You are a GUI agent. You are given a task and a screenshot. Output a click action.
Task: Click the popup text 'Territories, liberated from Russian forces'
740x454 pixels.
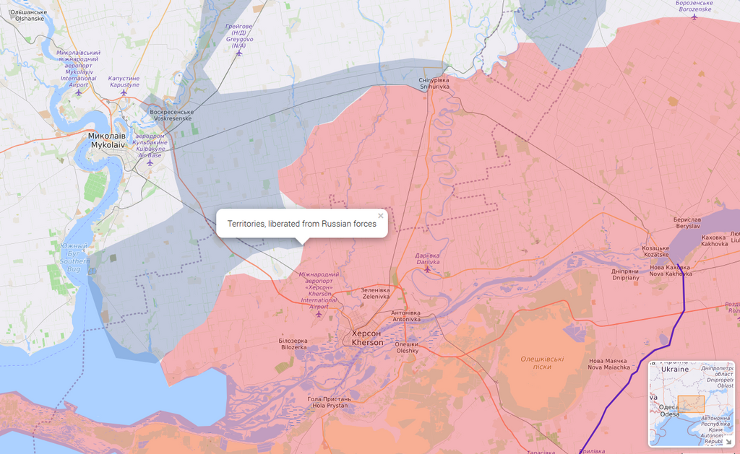pyautogui.click(x=301, y=224)
